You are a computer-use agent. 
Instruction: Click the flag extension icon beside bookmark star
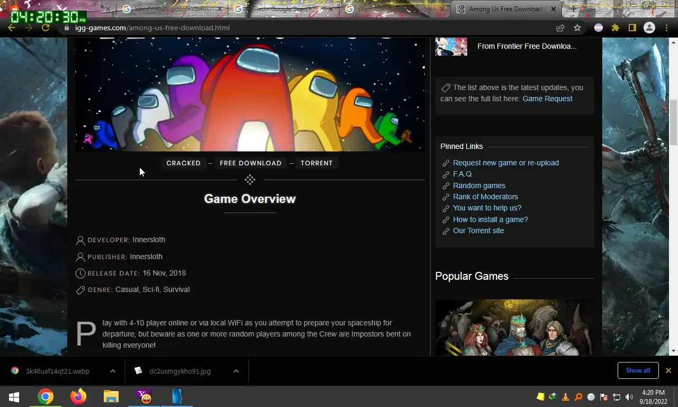click(598, 28)
